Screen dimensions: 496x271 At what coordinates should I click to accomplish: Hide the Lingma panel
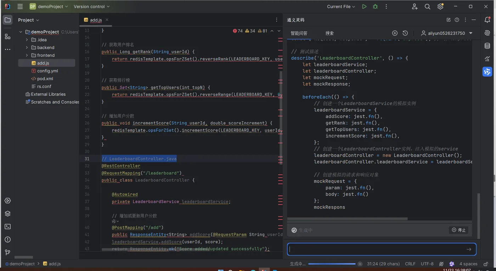coord(474,20)
